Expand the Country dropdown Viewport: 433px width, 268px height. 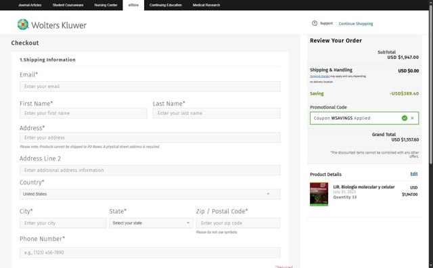click(150, 194)
